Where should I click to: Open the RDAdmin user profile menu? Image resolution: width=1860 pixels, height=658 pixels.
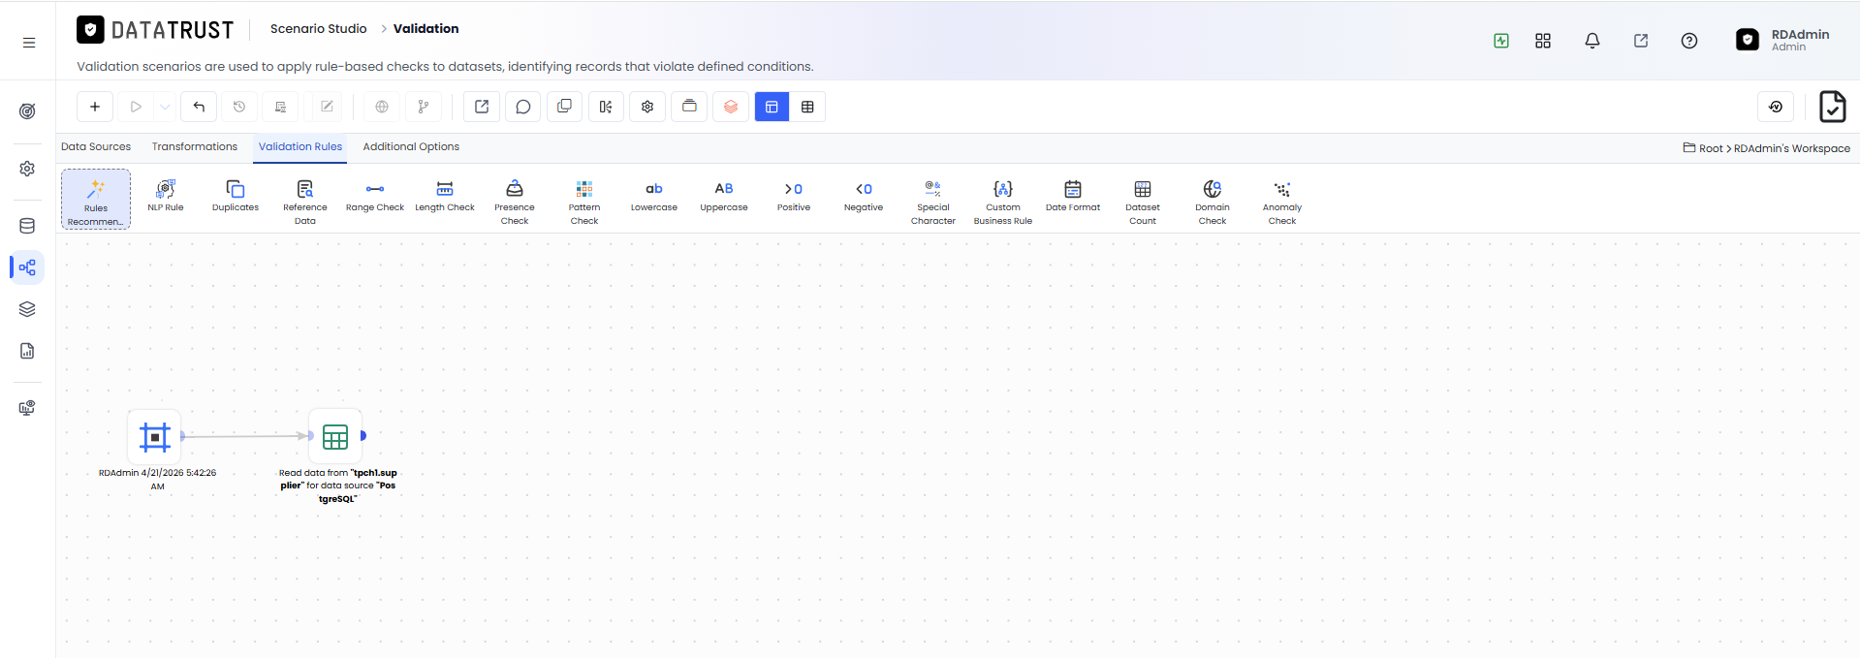[x=1782, y=40]
